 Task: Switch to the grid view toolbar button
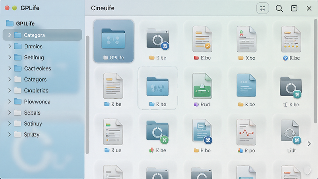tap(263, 8)
